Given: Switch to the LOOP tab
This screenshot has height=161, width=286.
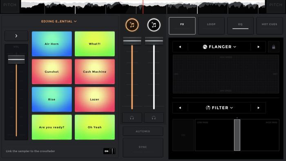Looking at the screenshot, I should 211,26.
